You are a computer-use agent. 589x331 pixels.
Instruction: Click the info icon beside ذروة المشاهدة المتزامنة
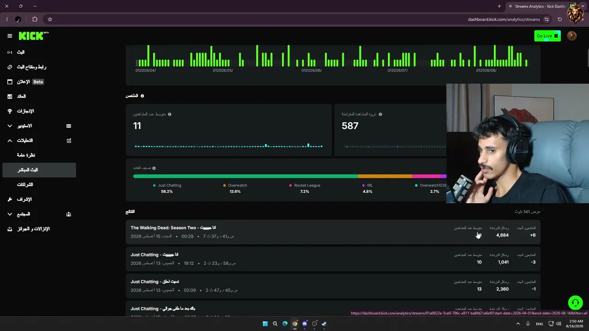click(x=380, y=114)
